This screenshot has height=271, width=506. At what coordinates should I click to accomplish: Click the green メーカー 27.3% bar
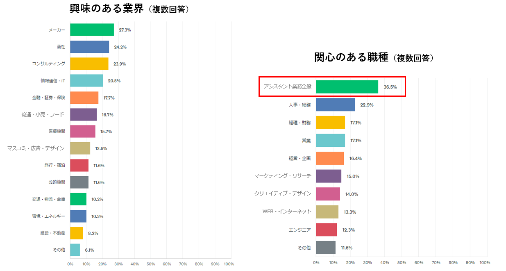[92, 30]
